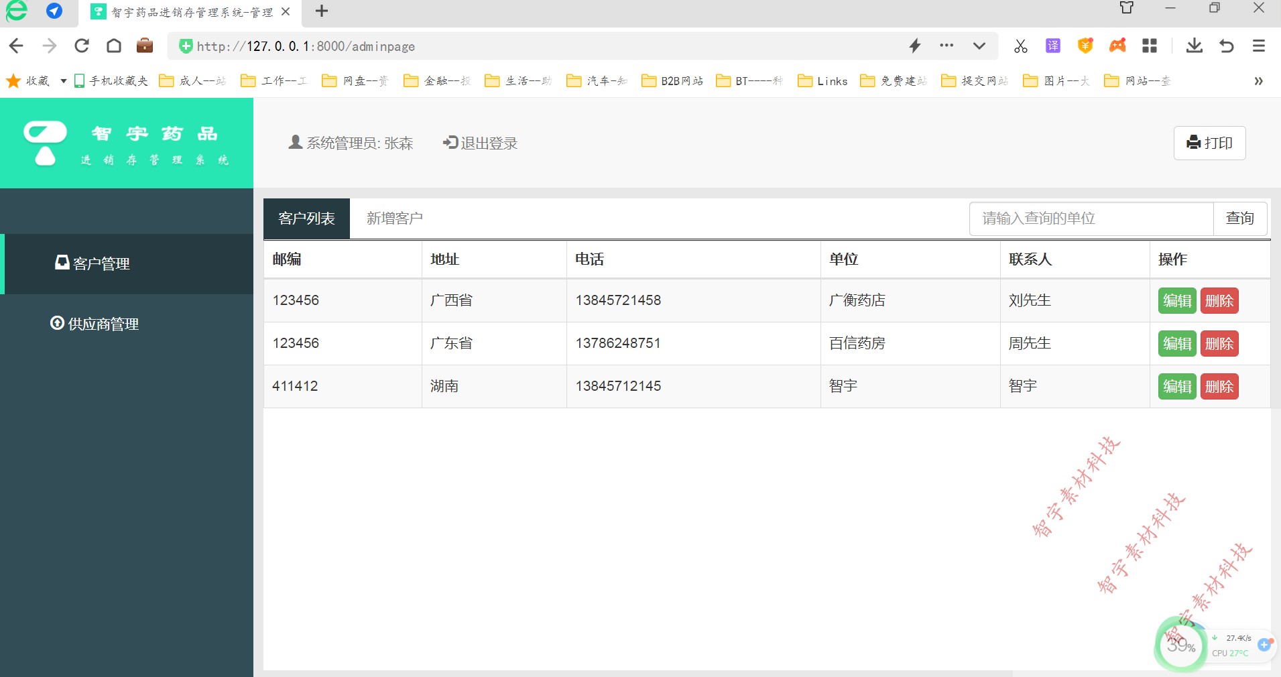Click the 39% memory accelerator ball
The image size is (1281, 677).
click(x=1180, y=645)
